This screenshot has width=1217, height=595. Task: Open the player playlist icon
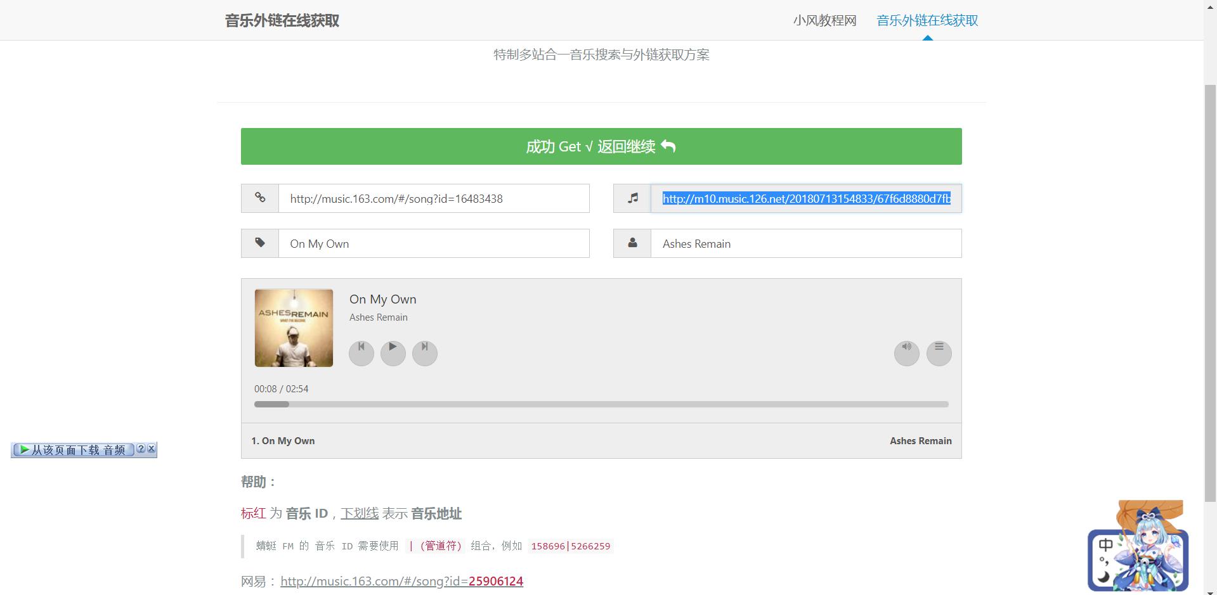(x=939, y=353)
